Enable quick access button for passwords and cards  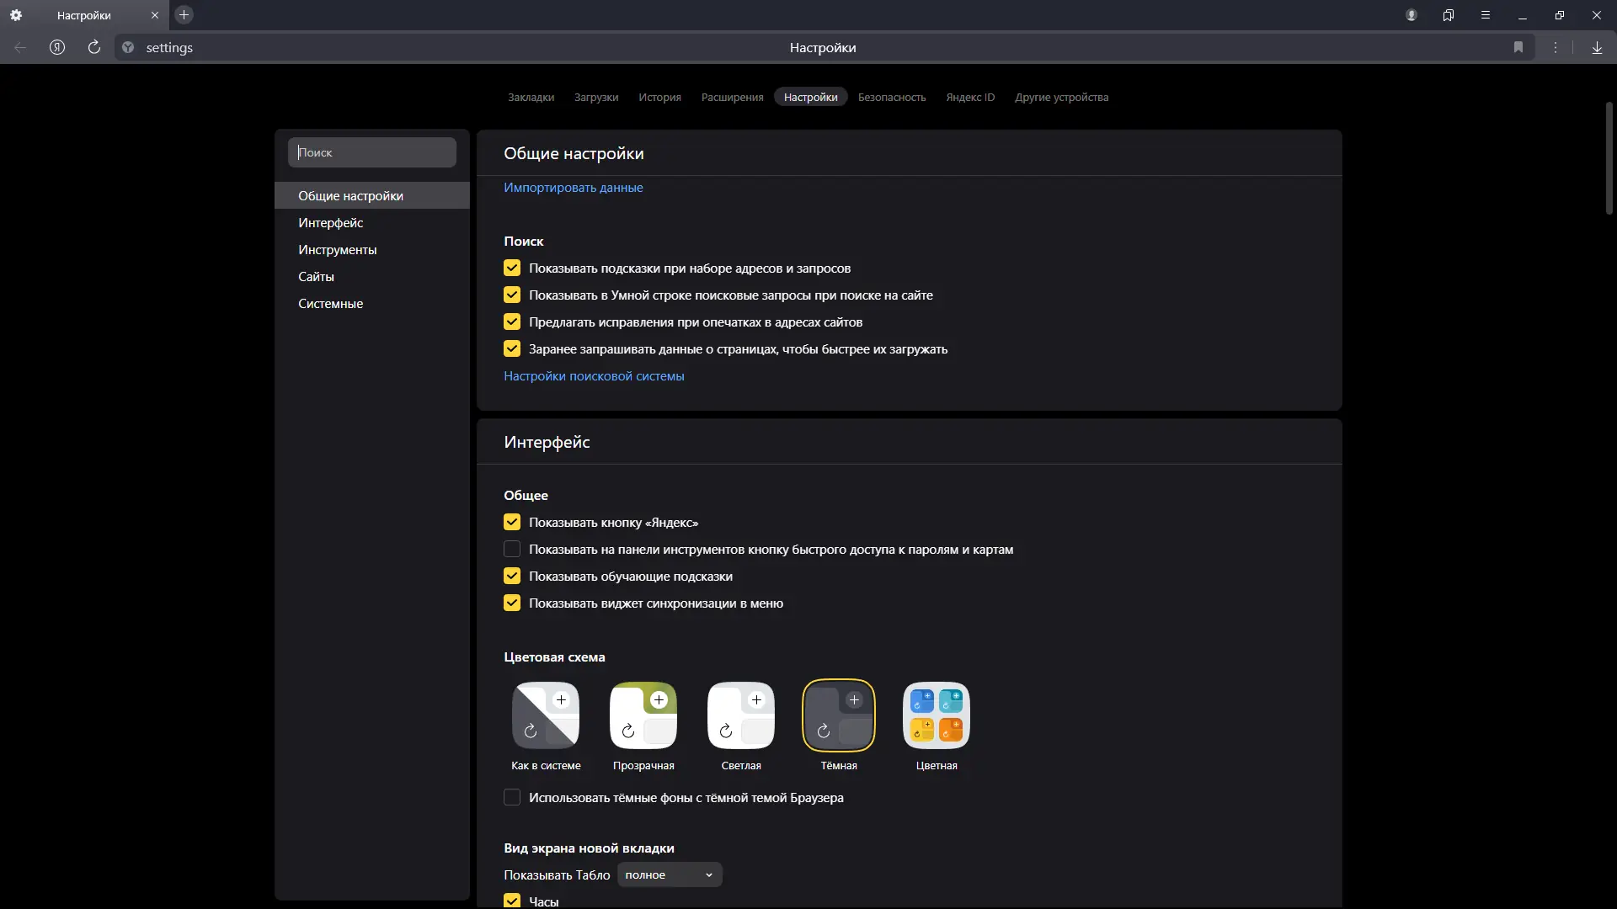point(512,550)
